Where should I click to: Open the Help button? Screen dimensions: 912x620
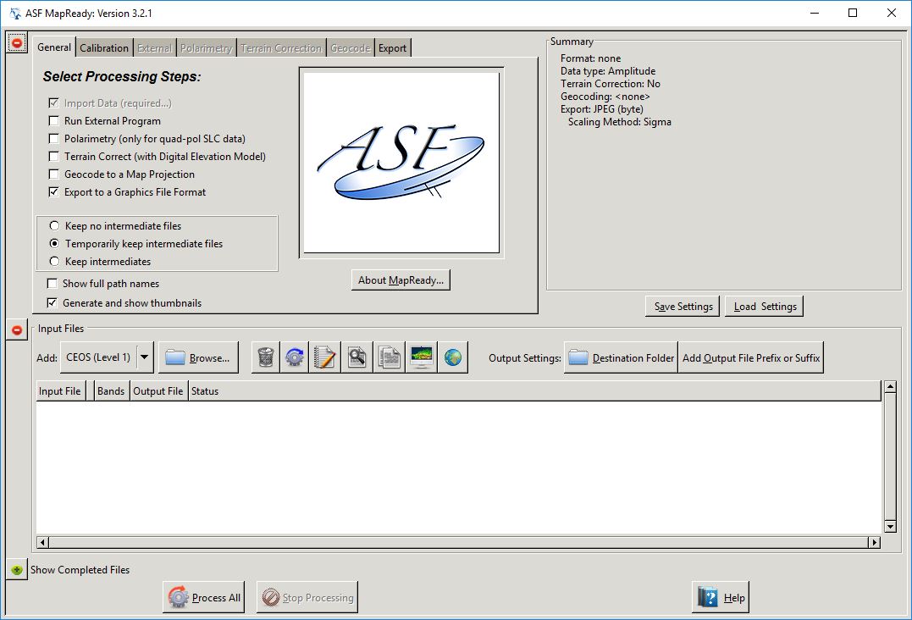point(721,597)
